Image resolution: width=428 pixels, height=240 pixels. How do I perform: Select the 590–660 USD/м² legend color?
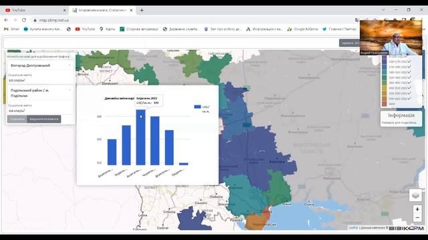[x=385, y=99]
